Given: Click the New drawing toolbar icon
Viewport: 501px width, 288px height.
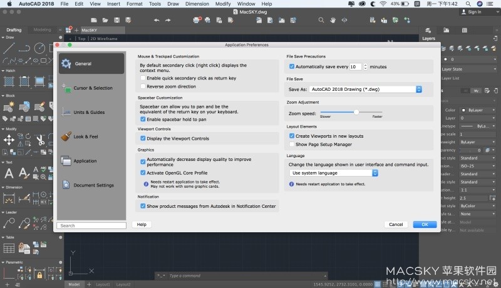Looking at the screenshot, I should (x=93, y=20).
